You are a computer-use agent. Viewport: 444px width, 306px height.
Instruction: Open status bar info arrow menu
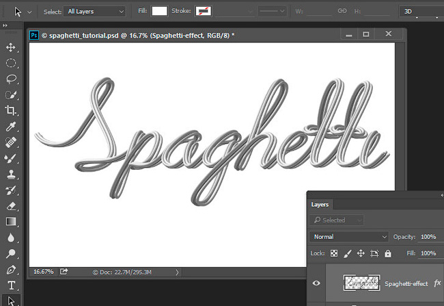tap(178, 272)
